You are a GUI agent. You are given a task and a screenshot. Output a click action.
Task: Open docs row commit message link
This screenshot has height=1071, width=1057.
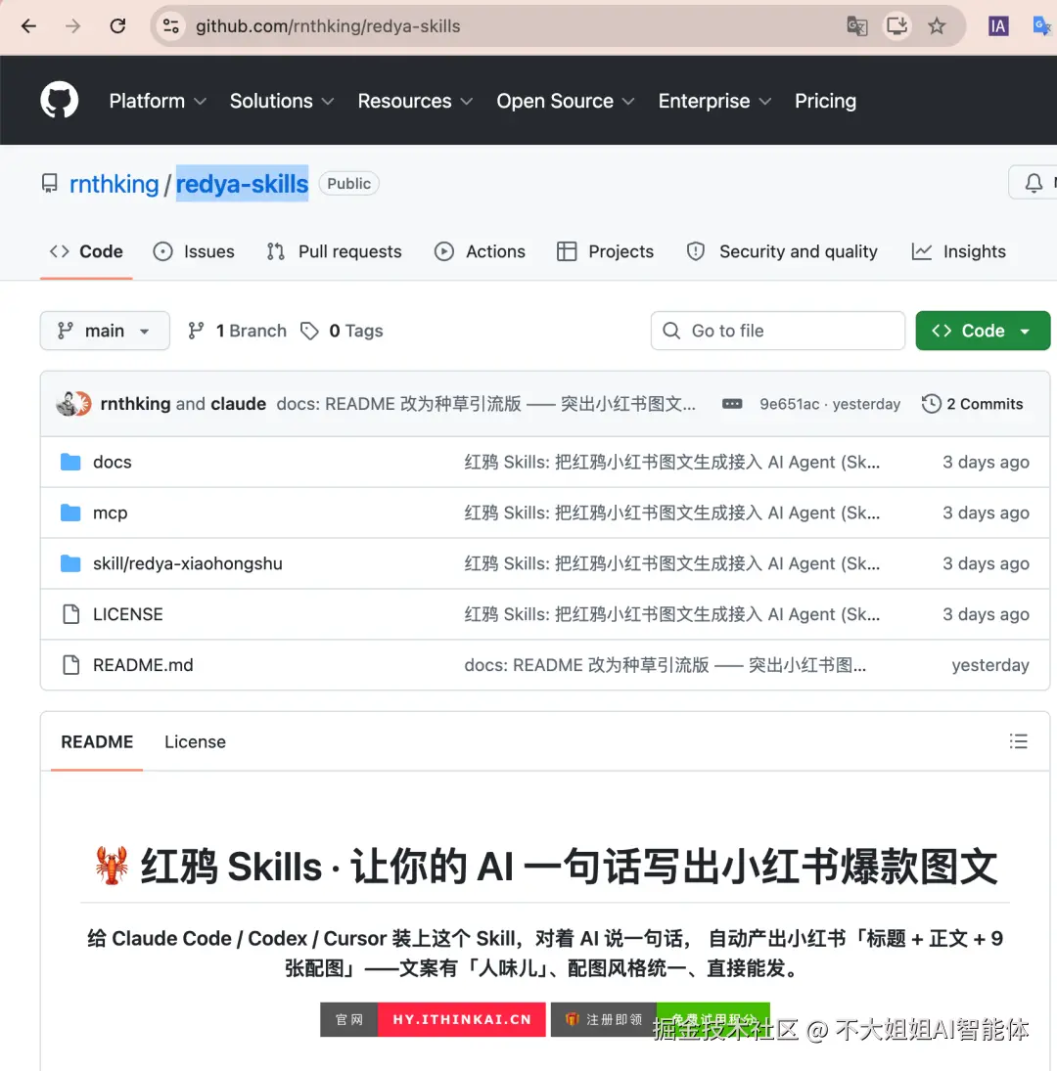coord(671,463)
